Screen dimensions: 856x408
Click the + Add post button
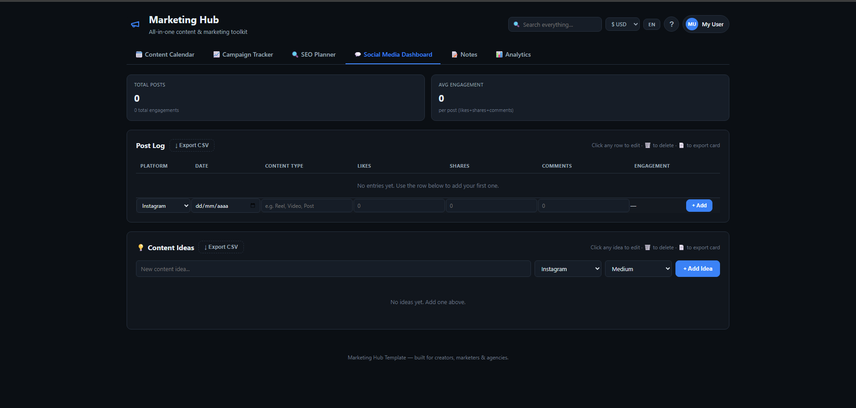click(x=699, y=206)
